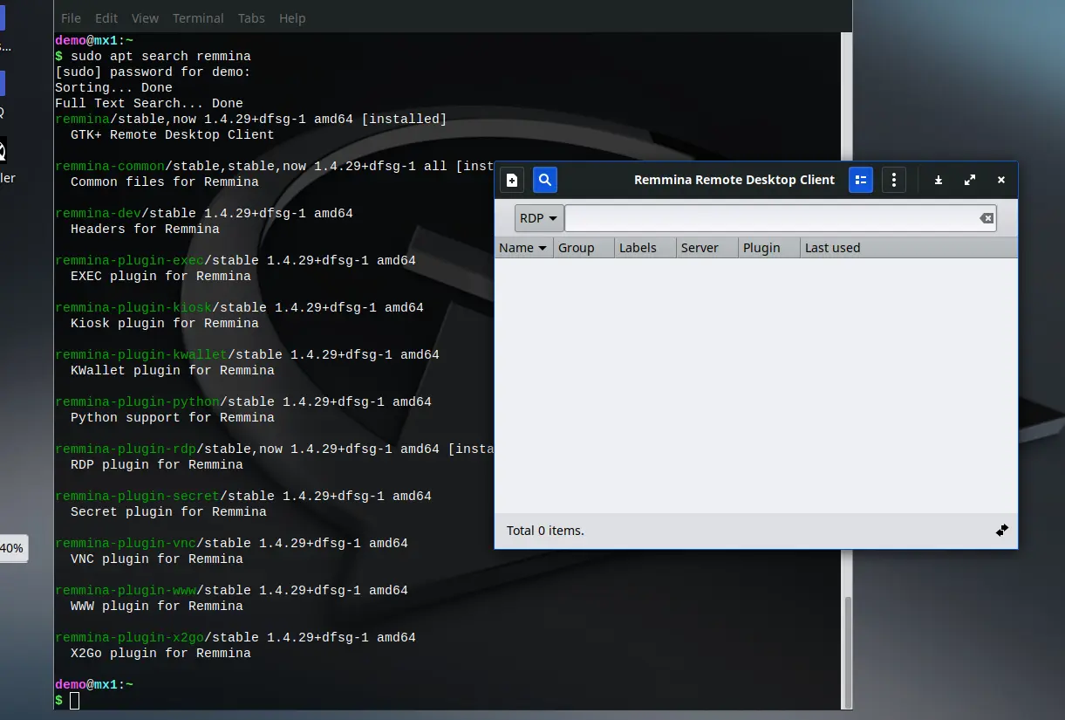Maximize Remmina window using diagonal arrows icon
1065x720 pixels.
(x=970, y=180)
